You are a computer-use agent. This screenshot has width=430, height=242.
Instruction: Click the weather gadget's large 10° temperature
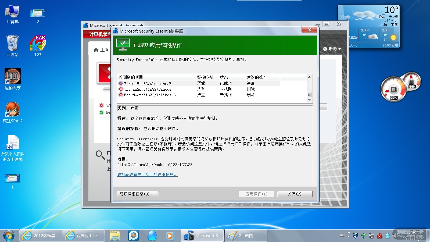pos(391,10)
